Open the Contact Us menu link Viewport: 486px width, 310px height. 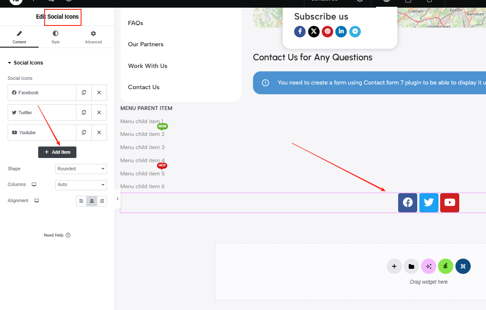point(144,87)
